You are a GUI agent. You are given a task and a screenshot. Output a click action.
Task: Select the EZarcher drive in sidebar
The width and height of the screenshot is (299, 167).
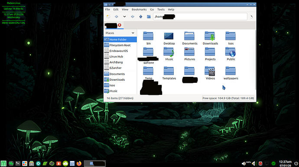120,68
